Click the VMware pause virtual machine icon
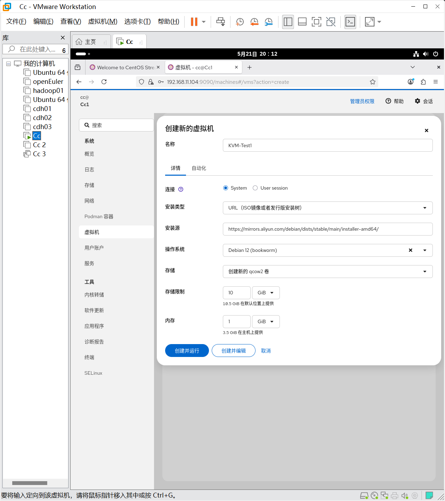The width and height of the screenshot is (445, 501). (x=194, y=22)
